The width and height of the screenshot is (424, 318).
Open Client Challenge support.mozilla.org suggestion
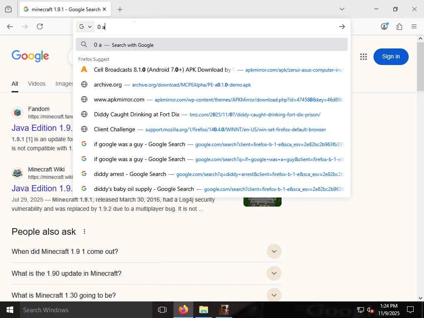[212, 129]
